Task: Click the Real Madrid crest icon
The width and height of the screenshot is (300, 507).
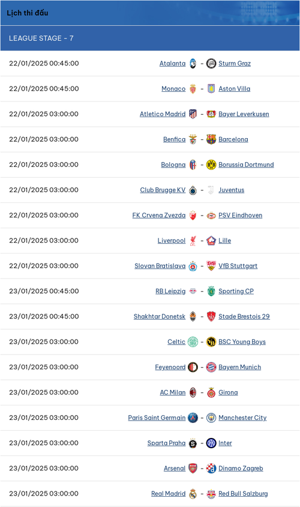Action: point(193,493)
